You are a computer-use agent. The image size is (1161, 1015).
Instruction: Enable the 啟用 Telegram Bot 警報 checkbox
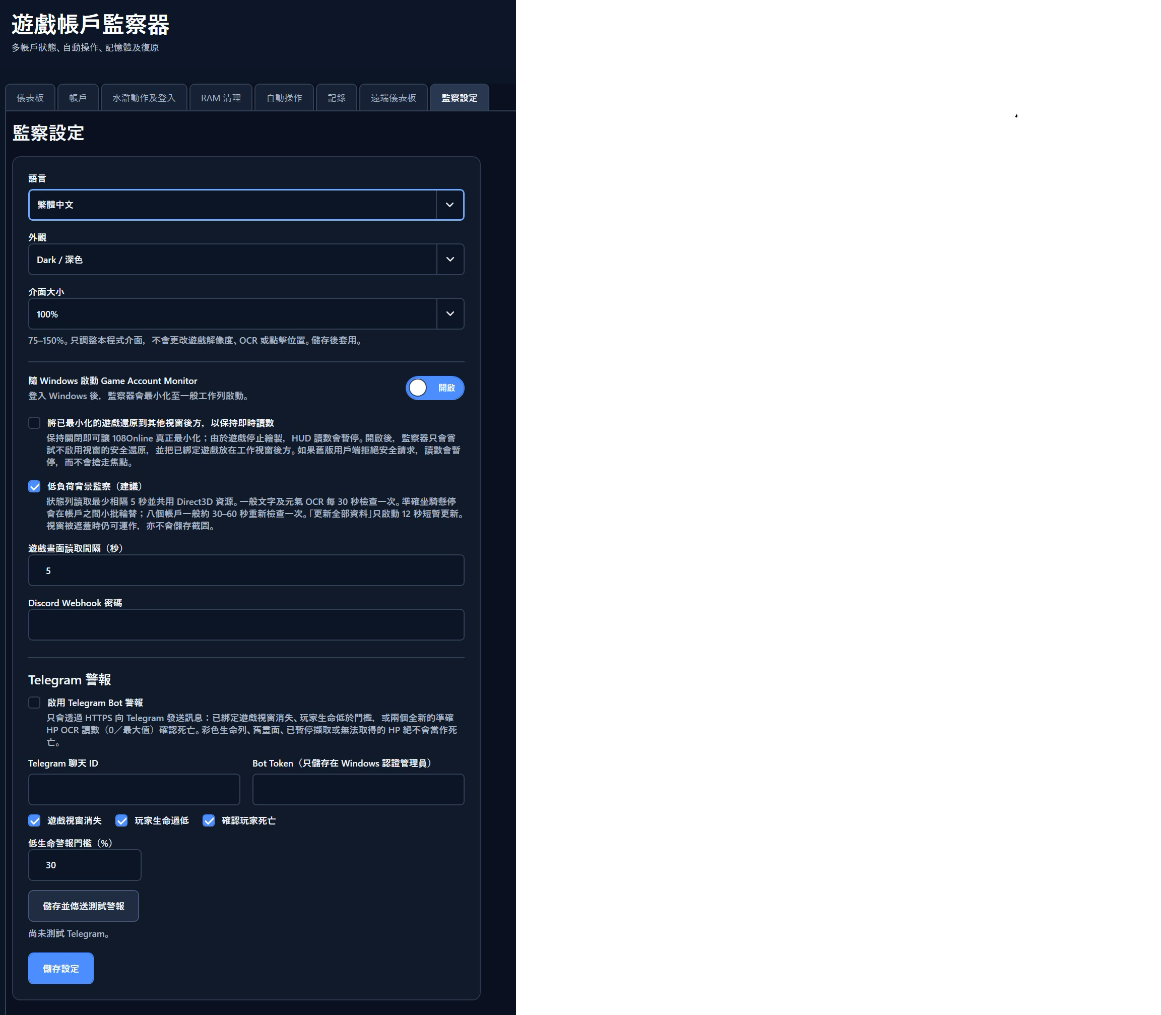[35, 703]
